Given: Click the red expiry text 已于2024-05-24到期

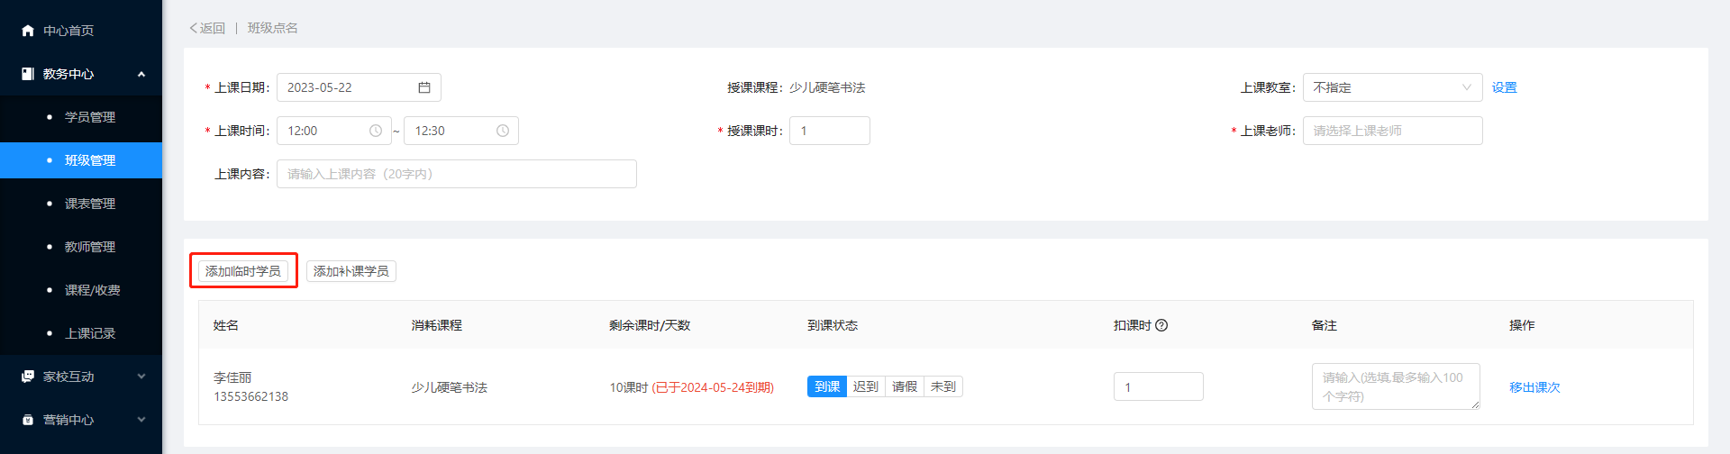Looking at the screenshot, I should click(x=713, y=387).
